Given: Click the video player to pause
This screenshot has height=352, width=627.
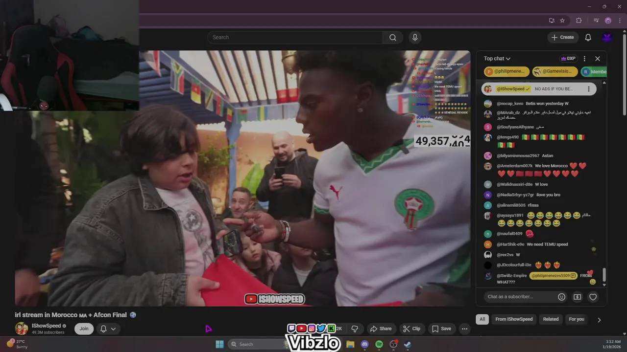Looking at the screenshot, I should point(242,178).
